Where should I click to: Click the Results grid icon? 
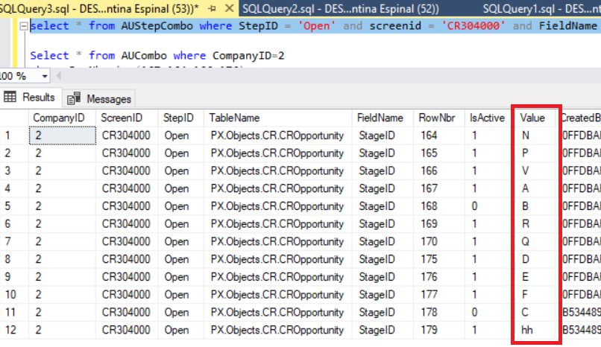coord(10,98)
